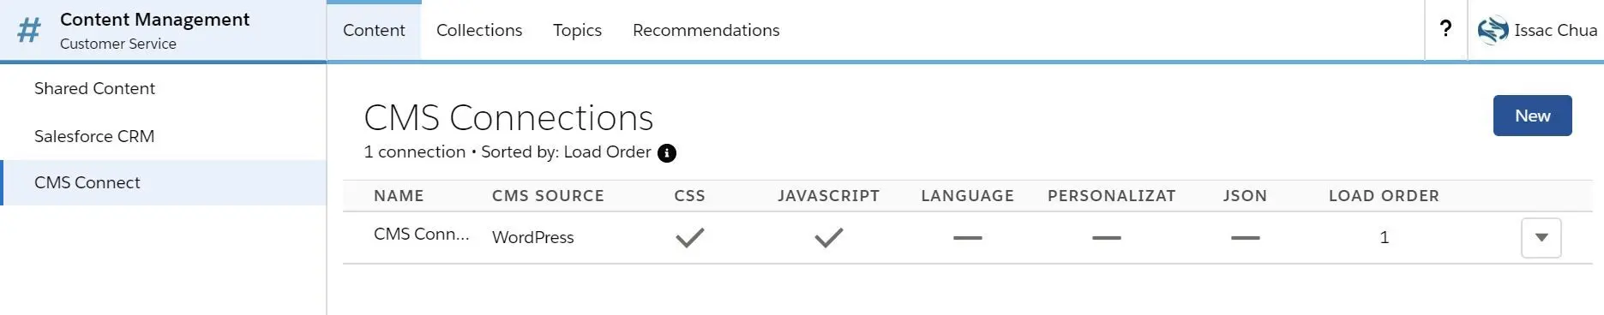This screenshot has width=1604, height=315.
Task: Open the Recommendations tab
Action: pyautogui.click(x=706, y=30)
